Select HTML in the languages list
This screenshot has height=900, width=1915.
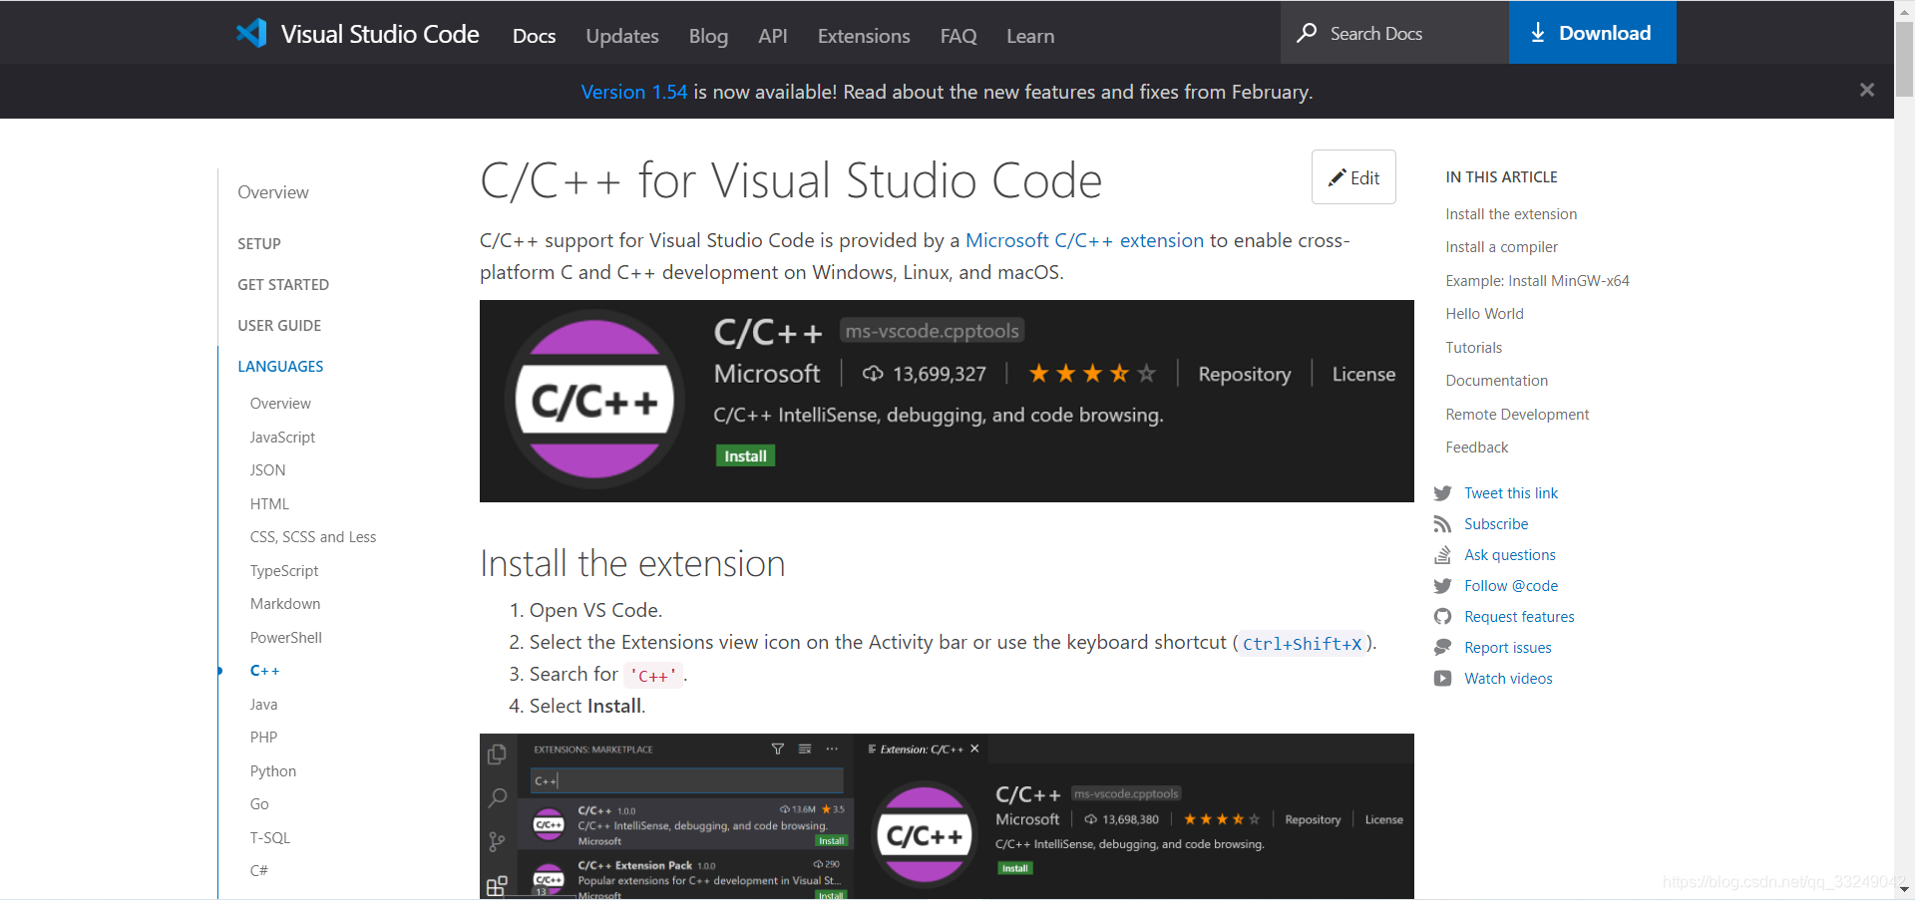click(269, 503)
